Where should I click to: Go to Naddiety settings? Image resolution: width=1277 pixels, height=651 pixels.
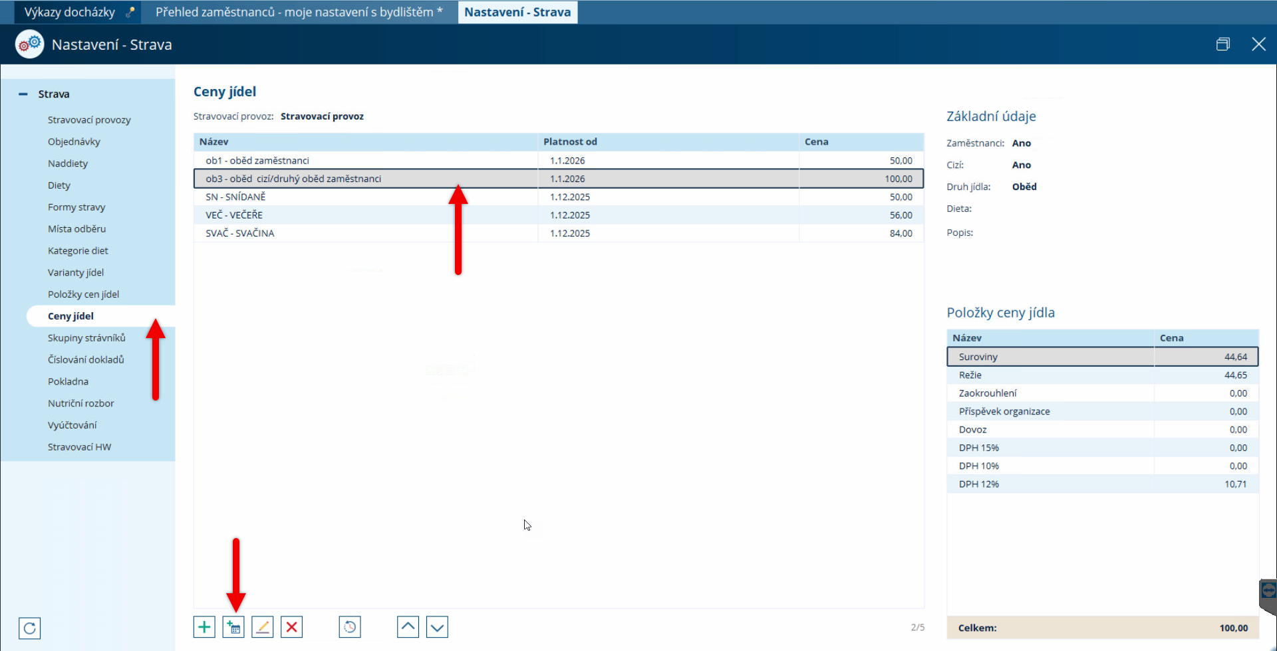click(x=68, y=163)
